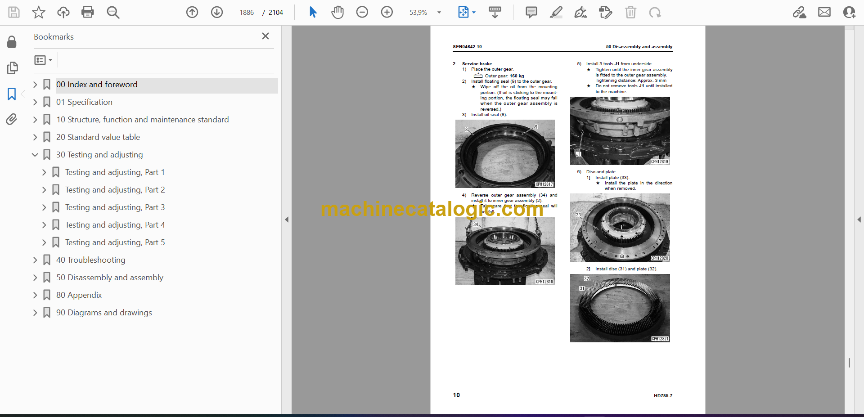Open Testing and adjusting, Part 2
The height and width of the screenshot is (417, 864).
(115, 190)
